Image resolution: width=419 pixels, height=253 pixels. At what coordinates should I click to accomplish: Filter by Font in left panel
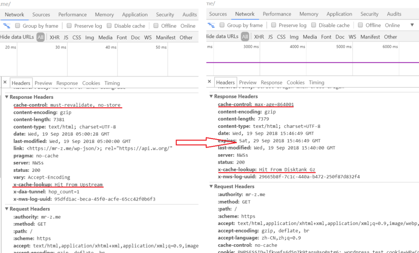click(122, 37)
